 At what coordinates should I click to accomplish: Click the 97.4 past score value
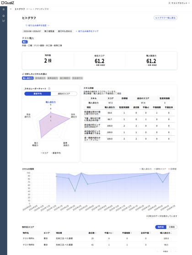(143, 103)
